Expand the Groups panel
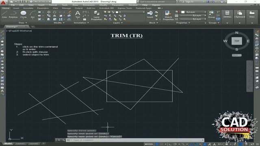 214,23
